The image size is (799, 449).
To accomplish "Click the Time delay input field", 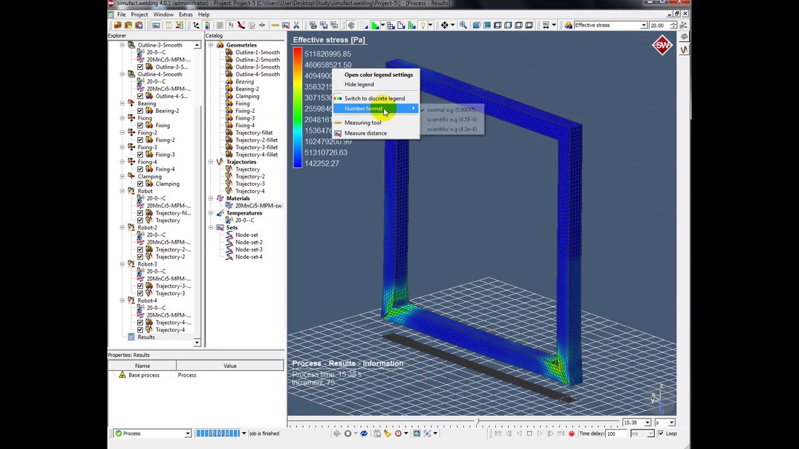I will click(615, 433).
